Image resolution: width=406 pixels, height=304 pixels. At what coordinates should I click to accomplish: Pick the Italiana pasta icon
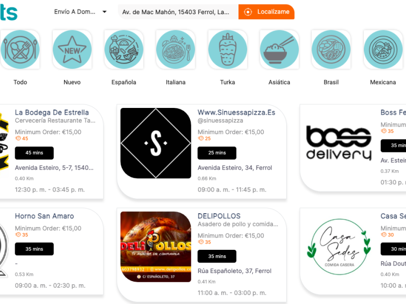(176, 49)
